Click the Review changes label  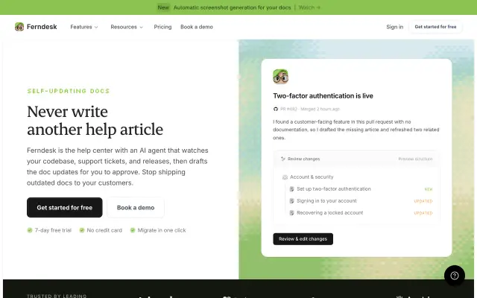303,159
